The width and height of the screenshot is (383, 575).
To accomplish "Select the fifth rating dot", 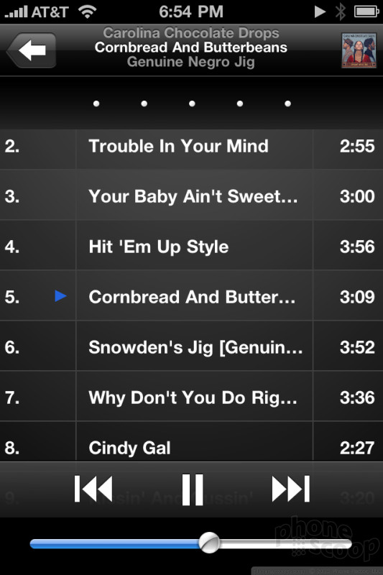I will (x=288, y=103).
